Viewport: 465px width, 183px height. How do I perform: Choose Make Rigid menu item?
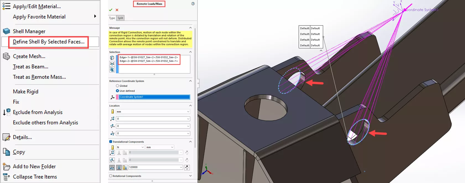point(25,92)
